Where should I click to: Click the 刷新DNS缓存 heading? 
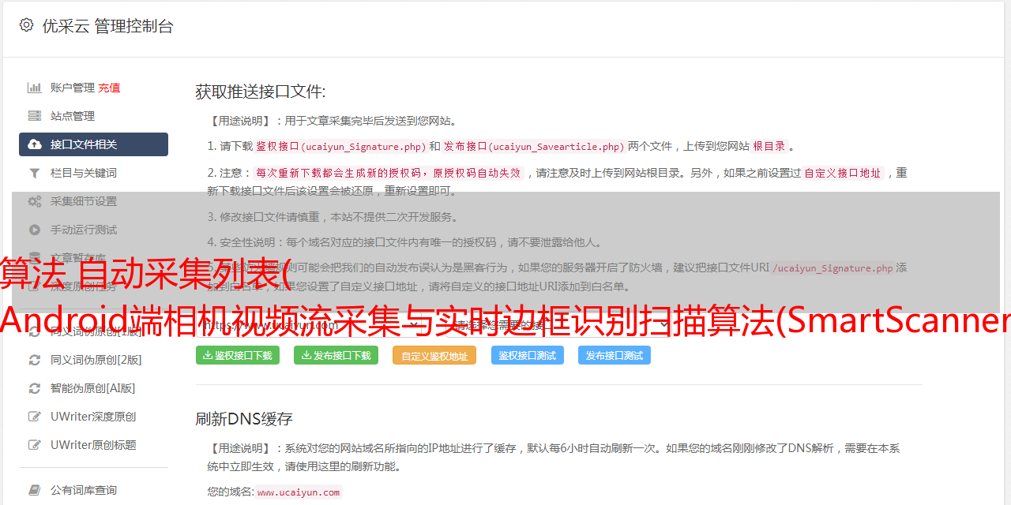click(244, 418)
